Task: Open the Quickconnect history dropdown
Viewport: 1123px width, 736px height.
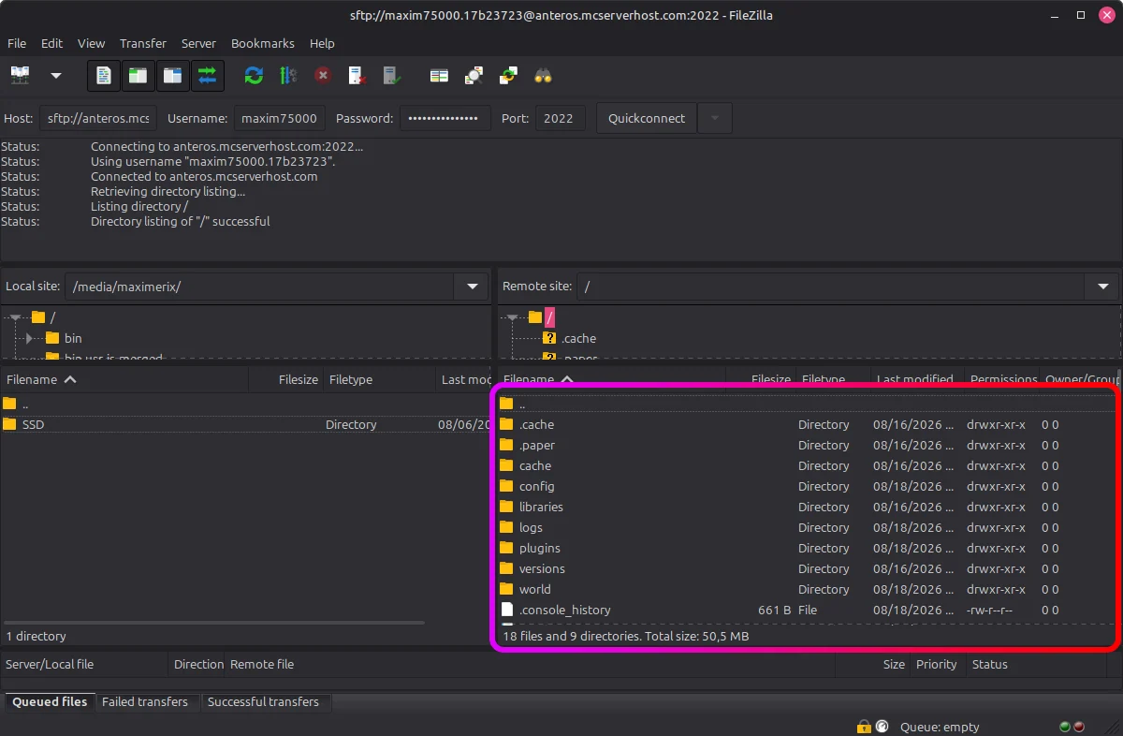Action: [x=715, y=119]
